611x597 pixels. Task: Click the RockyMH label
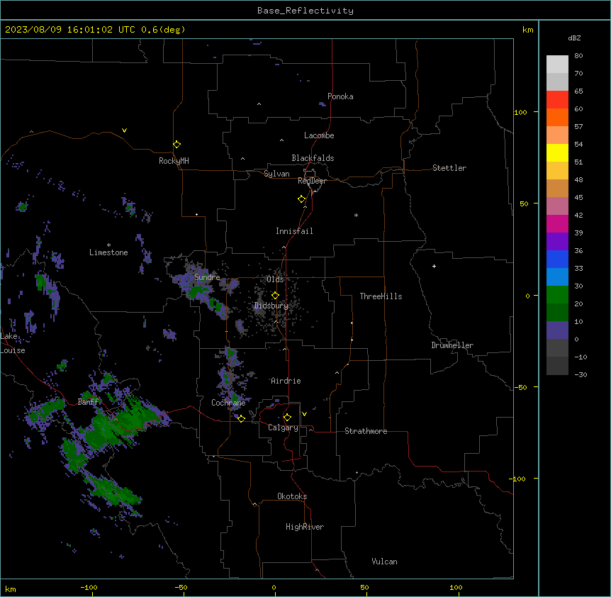pos(174,161)
